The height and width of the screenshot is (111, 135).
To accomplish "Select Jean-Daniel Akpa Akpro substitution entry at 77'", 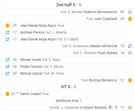I will (69, 39).
